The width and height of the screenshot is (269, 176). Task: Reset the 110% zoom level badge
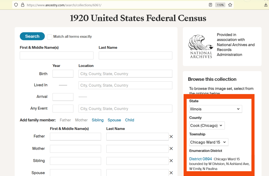coord(220,5)
